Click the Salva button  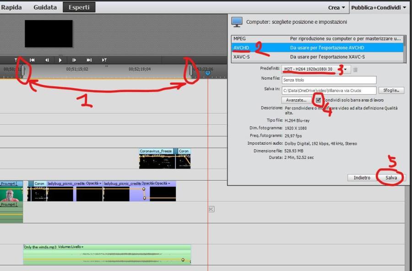pyautogui.click(x=390, y=178)
